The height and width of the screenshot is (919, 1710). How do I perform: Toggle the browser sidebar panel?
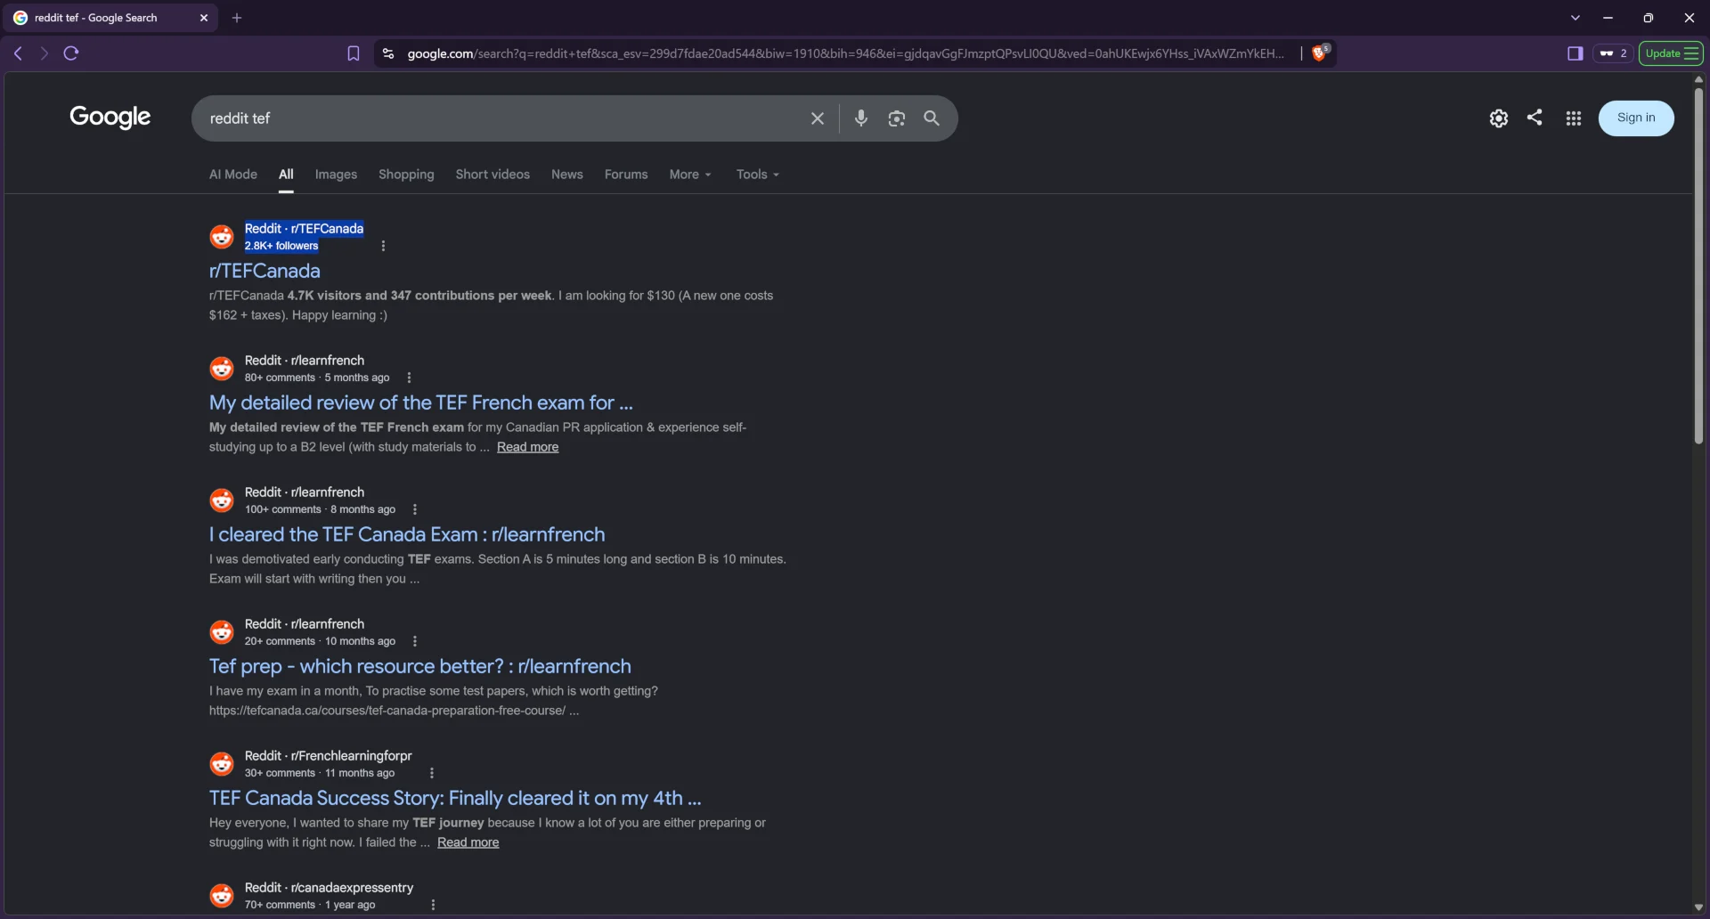pos(1575,53)
